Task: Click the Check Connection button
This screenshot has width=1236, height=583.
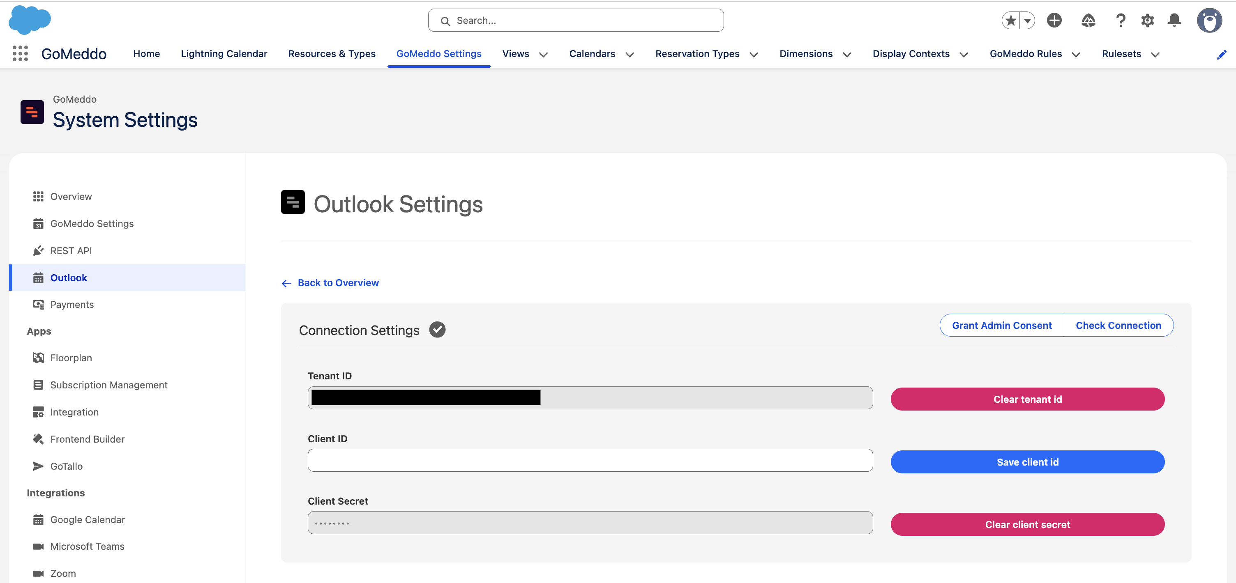Action: point(1118,325)
